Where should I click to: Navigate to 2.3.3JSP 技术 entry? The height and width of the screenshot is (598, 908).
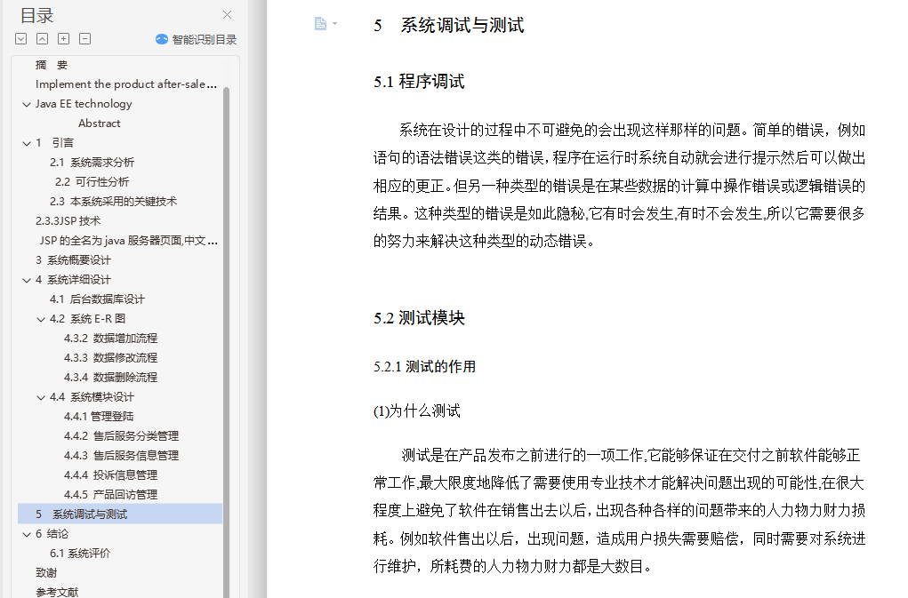point(68,221)
